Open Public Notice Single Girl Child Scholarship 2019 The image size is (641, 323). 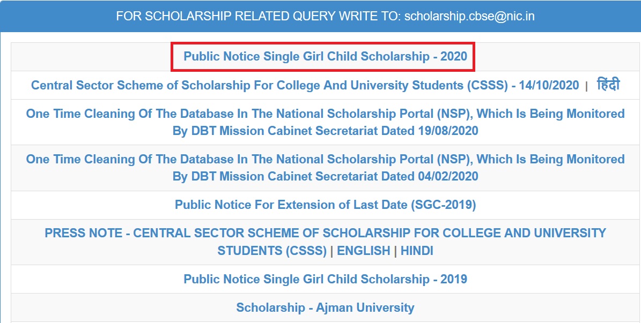[325, 279]
